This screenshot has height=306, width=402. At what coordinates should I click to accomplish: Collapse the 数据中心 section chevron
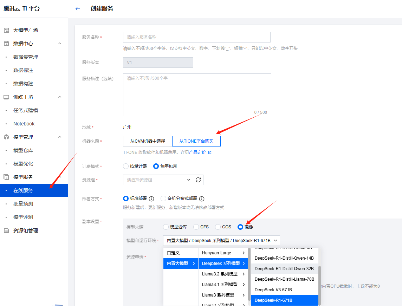60,43
